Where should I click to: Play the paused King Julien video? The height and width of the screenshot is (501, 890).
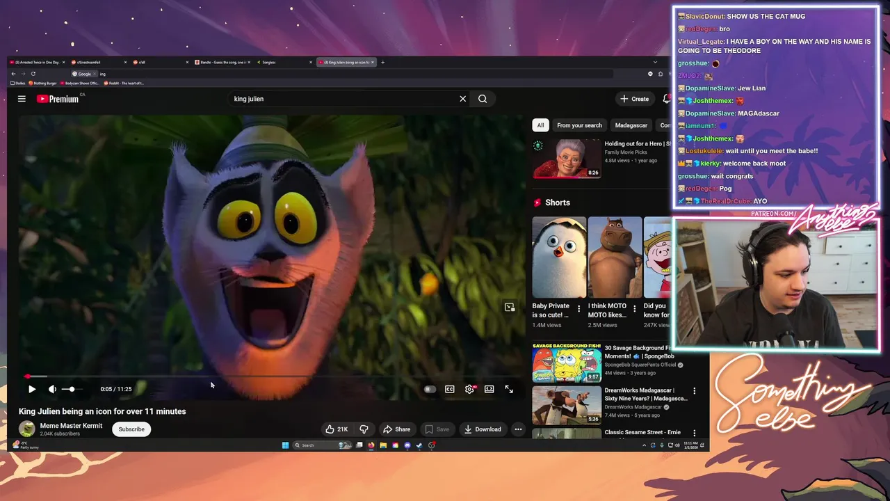(x=32, y=389)
